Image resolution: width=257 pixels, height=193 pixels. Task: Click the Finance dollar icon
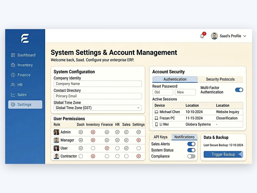[x=13, y=75]
